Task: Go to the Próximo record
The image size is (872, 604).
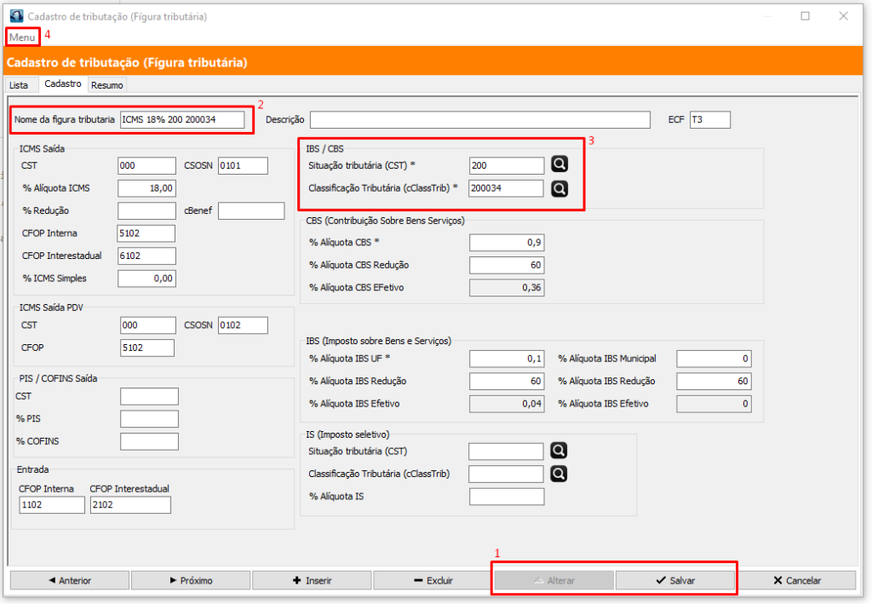Action: coord(190,580)
